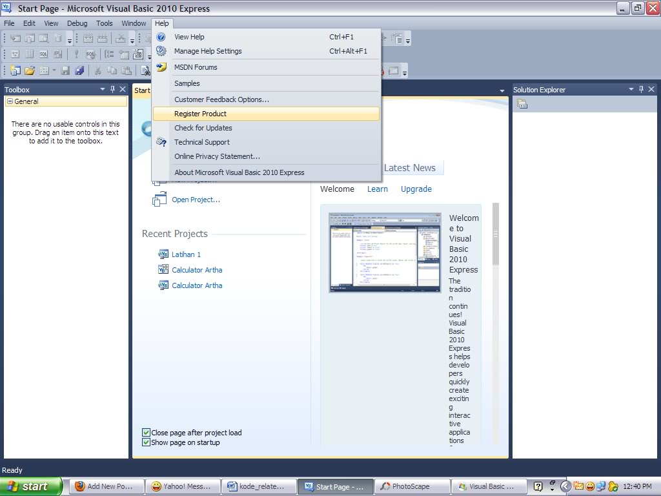The width and height of the screenshot is (661, 496).
Task: Click the Windows start button
Action: pyautogui.click(x=31, y=486)
